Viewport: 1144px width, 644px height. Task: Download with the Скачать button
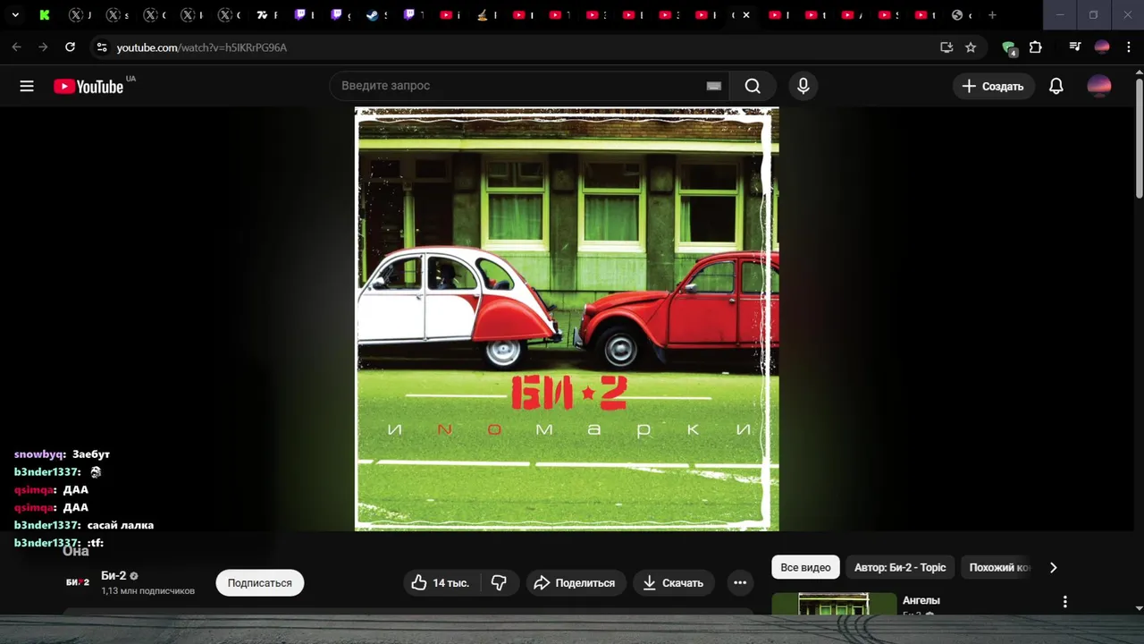674,582
